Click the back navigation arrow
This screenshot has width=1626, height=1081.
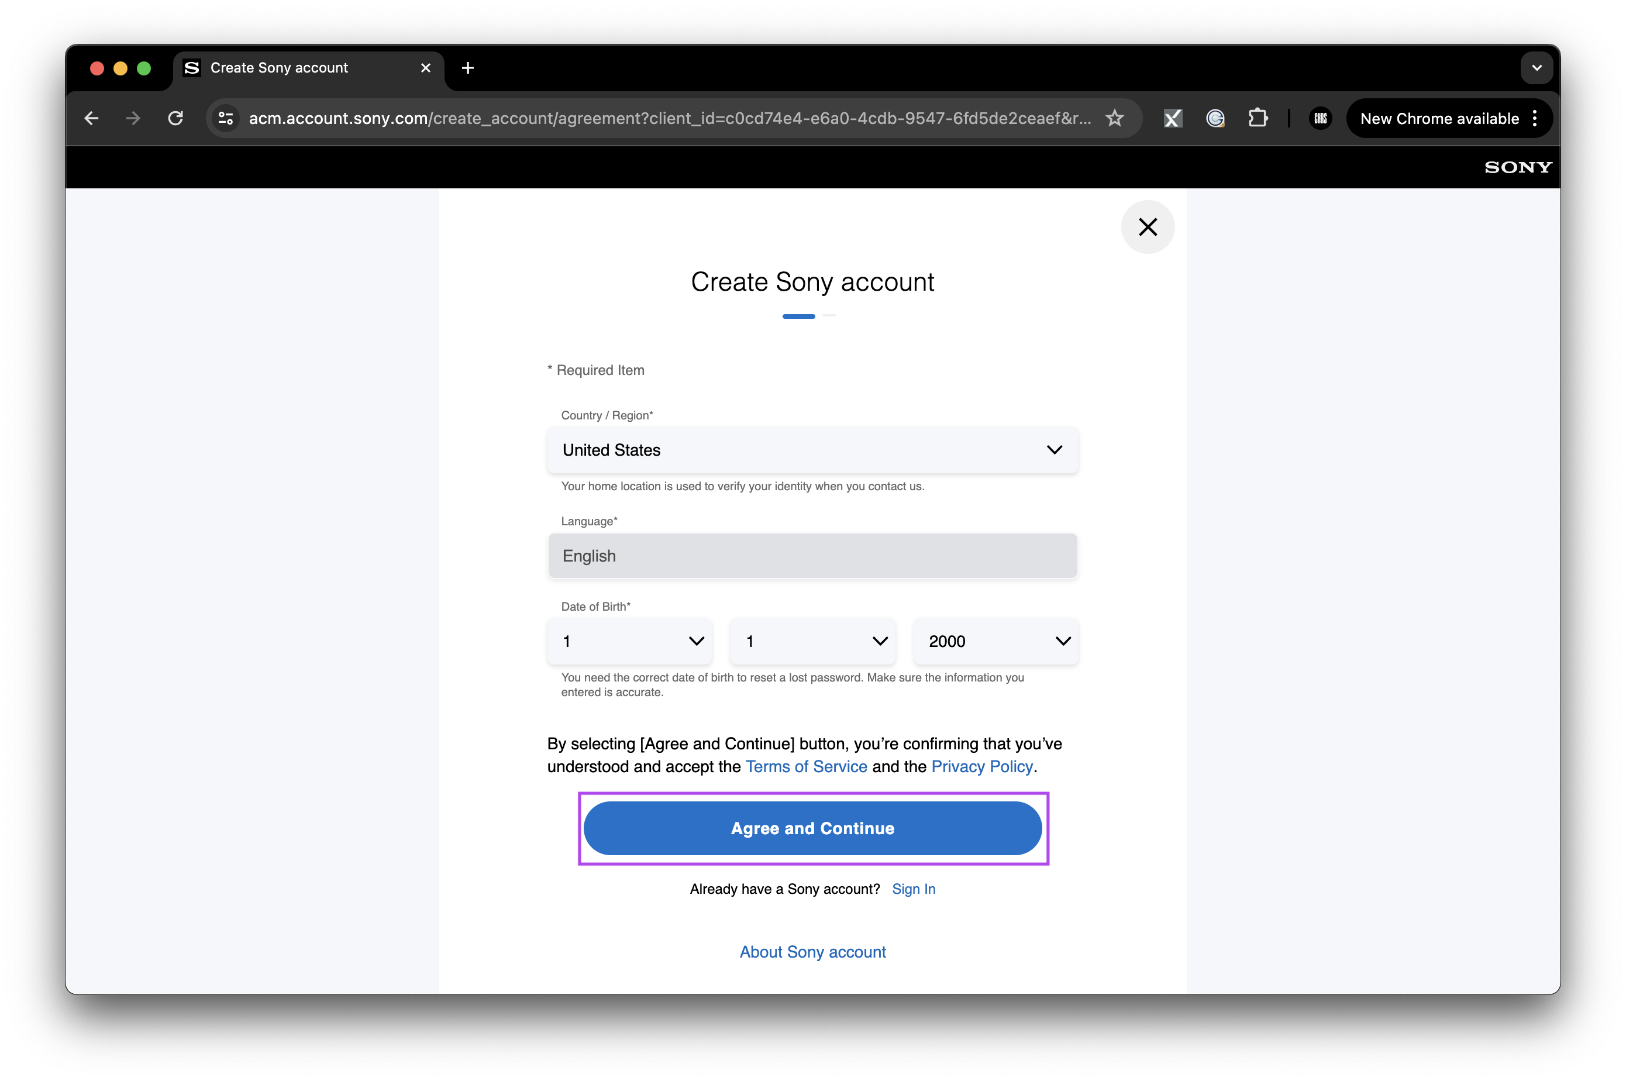92,118
